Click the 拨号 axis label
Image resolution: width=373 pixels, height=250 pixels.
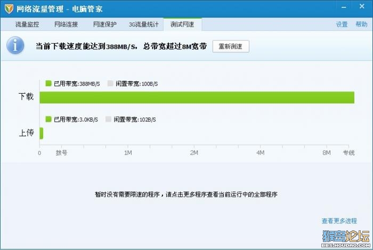tap(61, 153)
